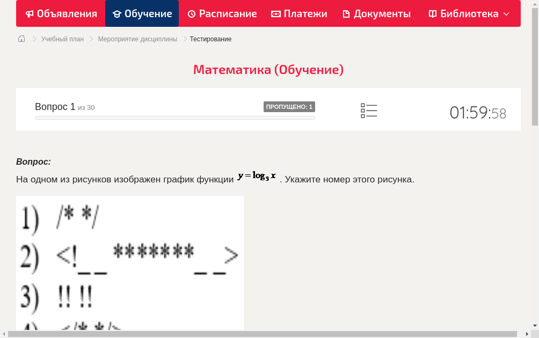This screenshot has height=338, width=539.
Task: Click the Мероприятие дисциплины breadcrumb link
Action: [137, 39]
